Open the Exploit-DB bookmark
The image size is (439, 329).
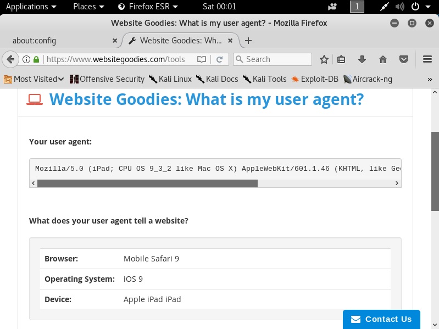315,79
